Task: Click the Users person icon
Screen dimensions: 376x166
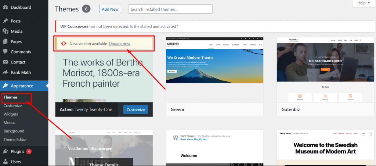Action: point(6,162)
